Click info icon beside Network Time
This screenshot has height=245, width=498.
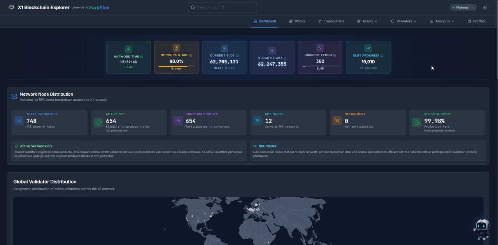(142, 57)
